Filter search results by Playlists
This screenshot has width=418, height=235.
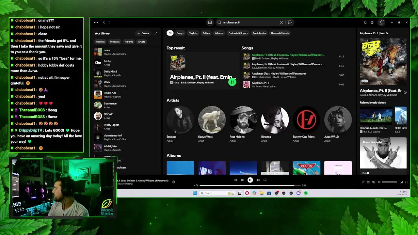[193, 33]
